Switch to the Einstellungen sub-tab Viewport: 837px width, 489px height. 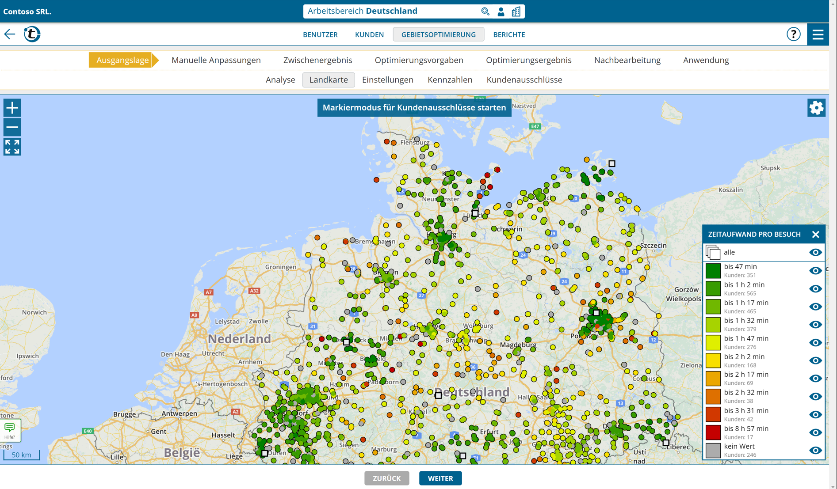pos(387,80)
